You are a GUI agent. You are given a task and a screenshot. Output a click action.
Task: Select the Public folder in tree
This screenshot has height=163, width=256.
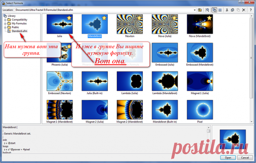click(16, 27)
